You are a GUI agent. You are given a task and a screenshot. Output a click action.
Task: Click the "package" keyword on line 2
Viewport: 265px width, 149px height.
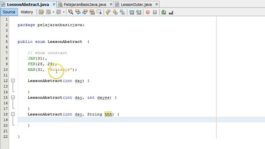click(26, 25)
